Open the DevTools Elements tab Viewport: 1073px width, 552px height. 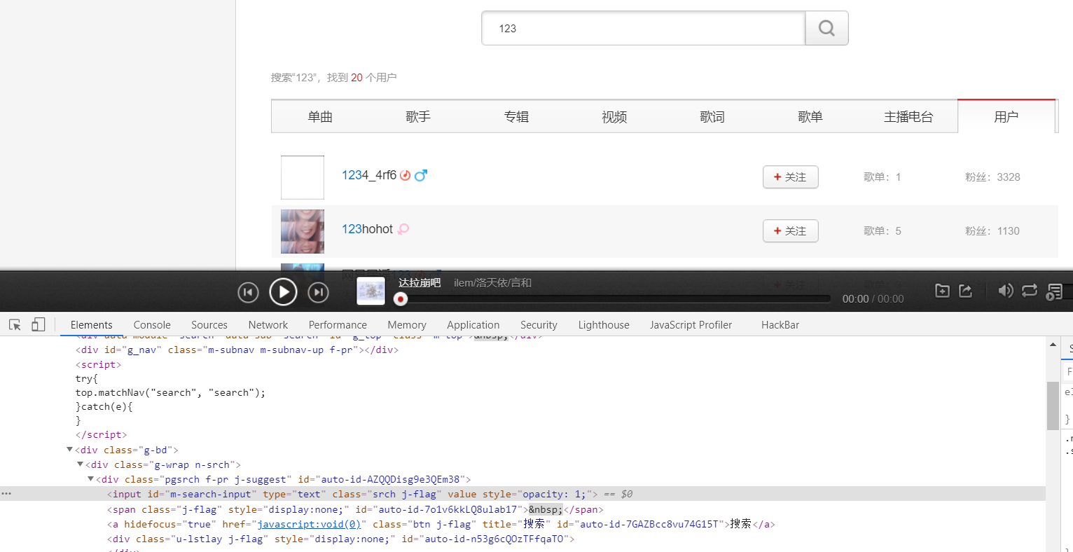[91, 325]
